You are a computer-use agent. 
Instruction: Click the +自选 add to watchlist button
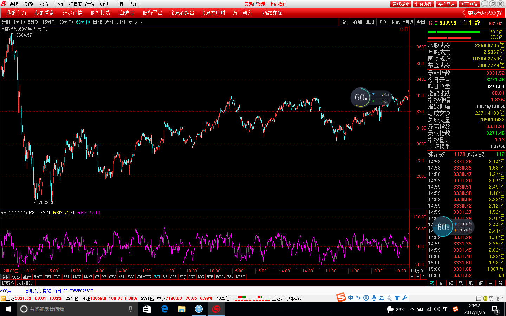coord(408,22)
